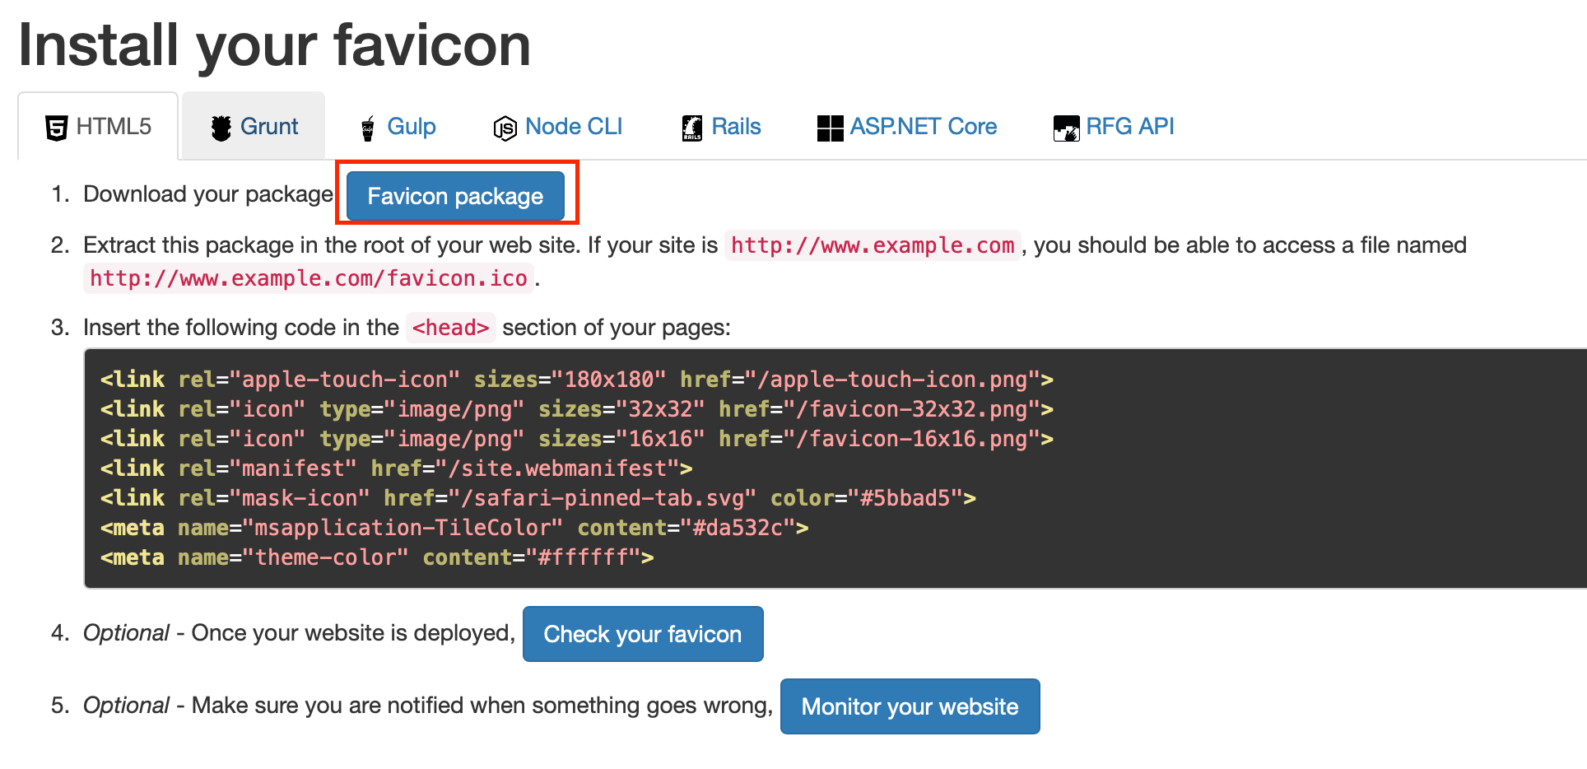Screen dimensions: 1587x769
Task: Open the Rails tab
Action: 721,126
